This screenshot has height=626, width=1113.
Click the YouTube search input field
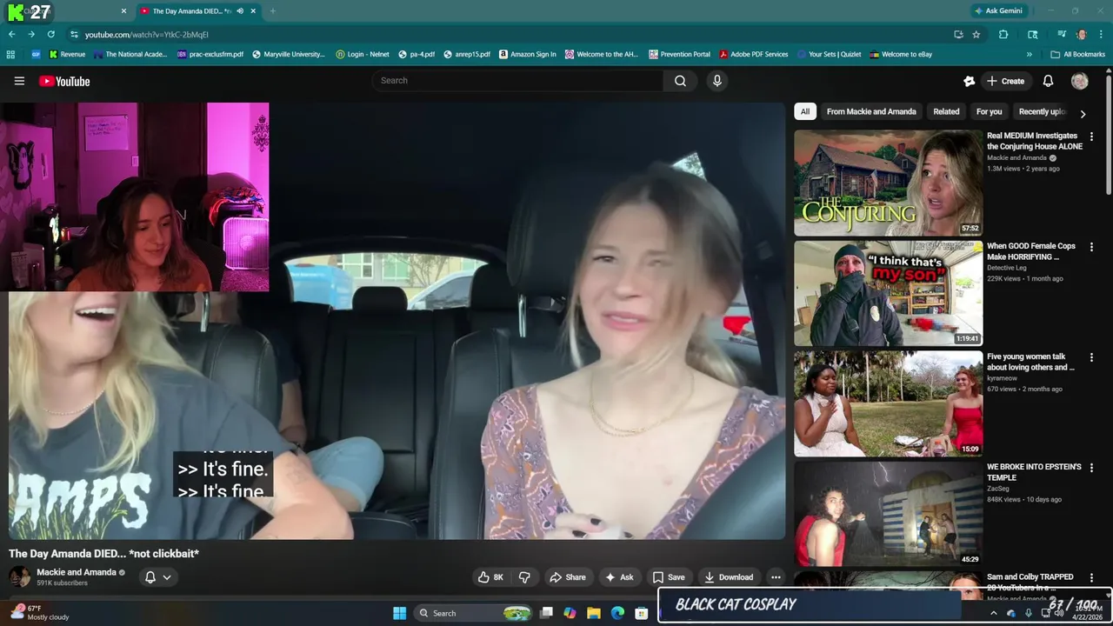517,81
